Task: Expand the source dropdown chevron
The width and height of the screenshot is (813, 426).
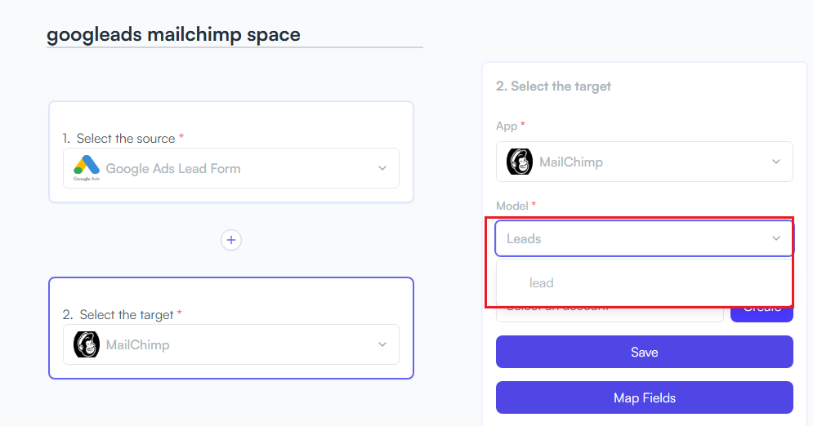Action: coord(382,168)
